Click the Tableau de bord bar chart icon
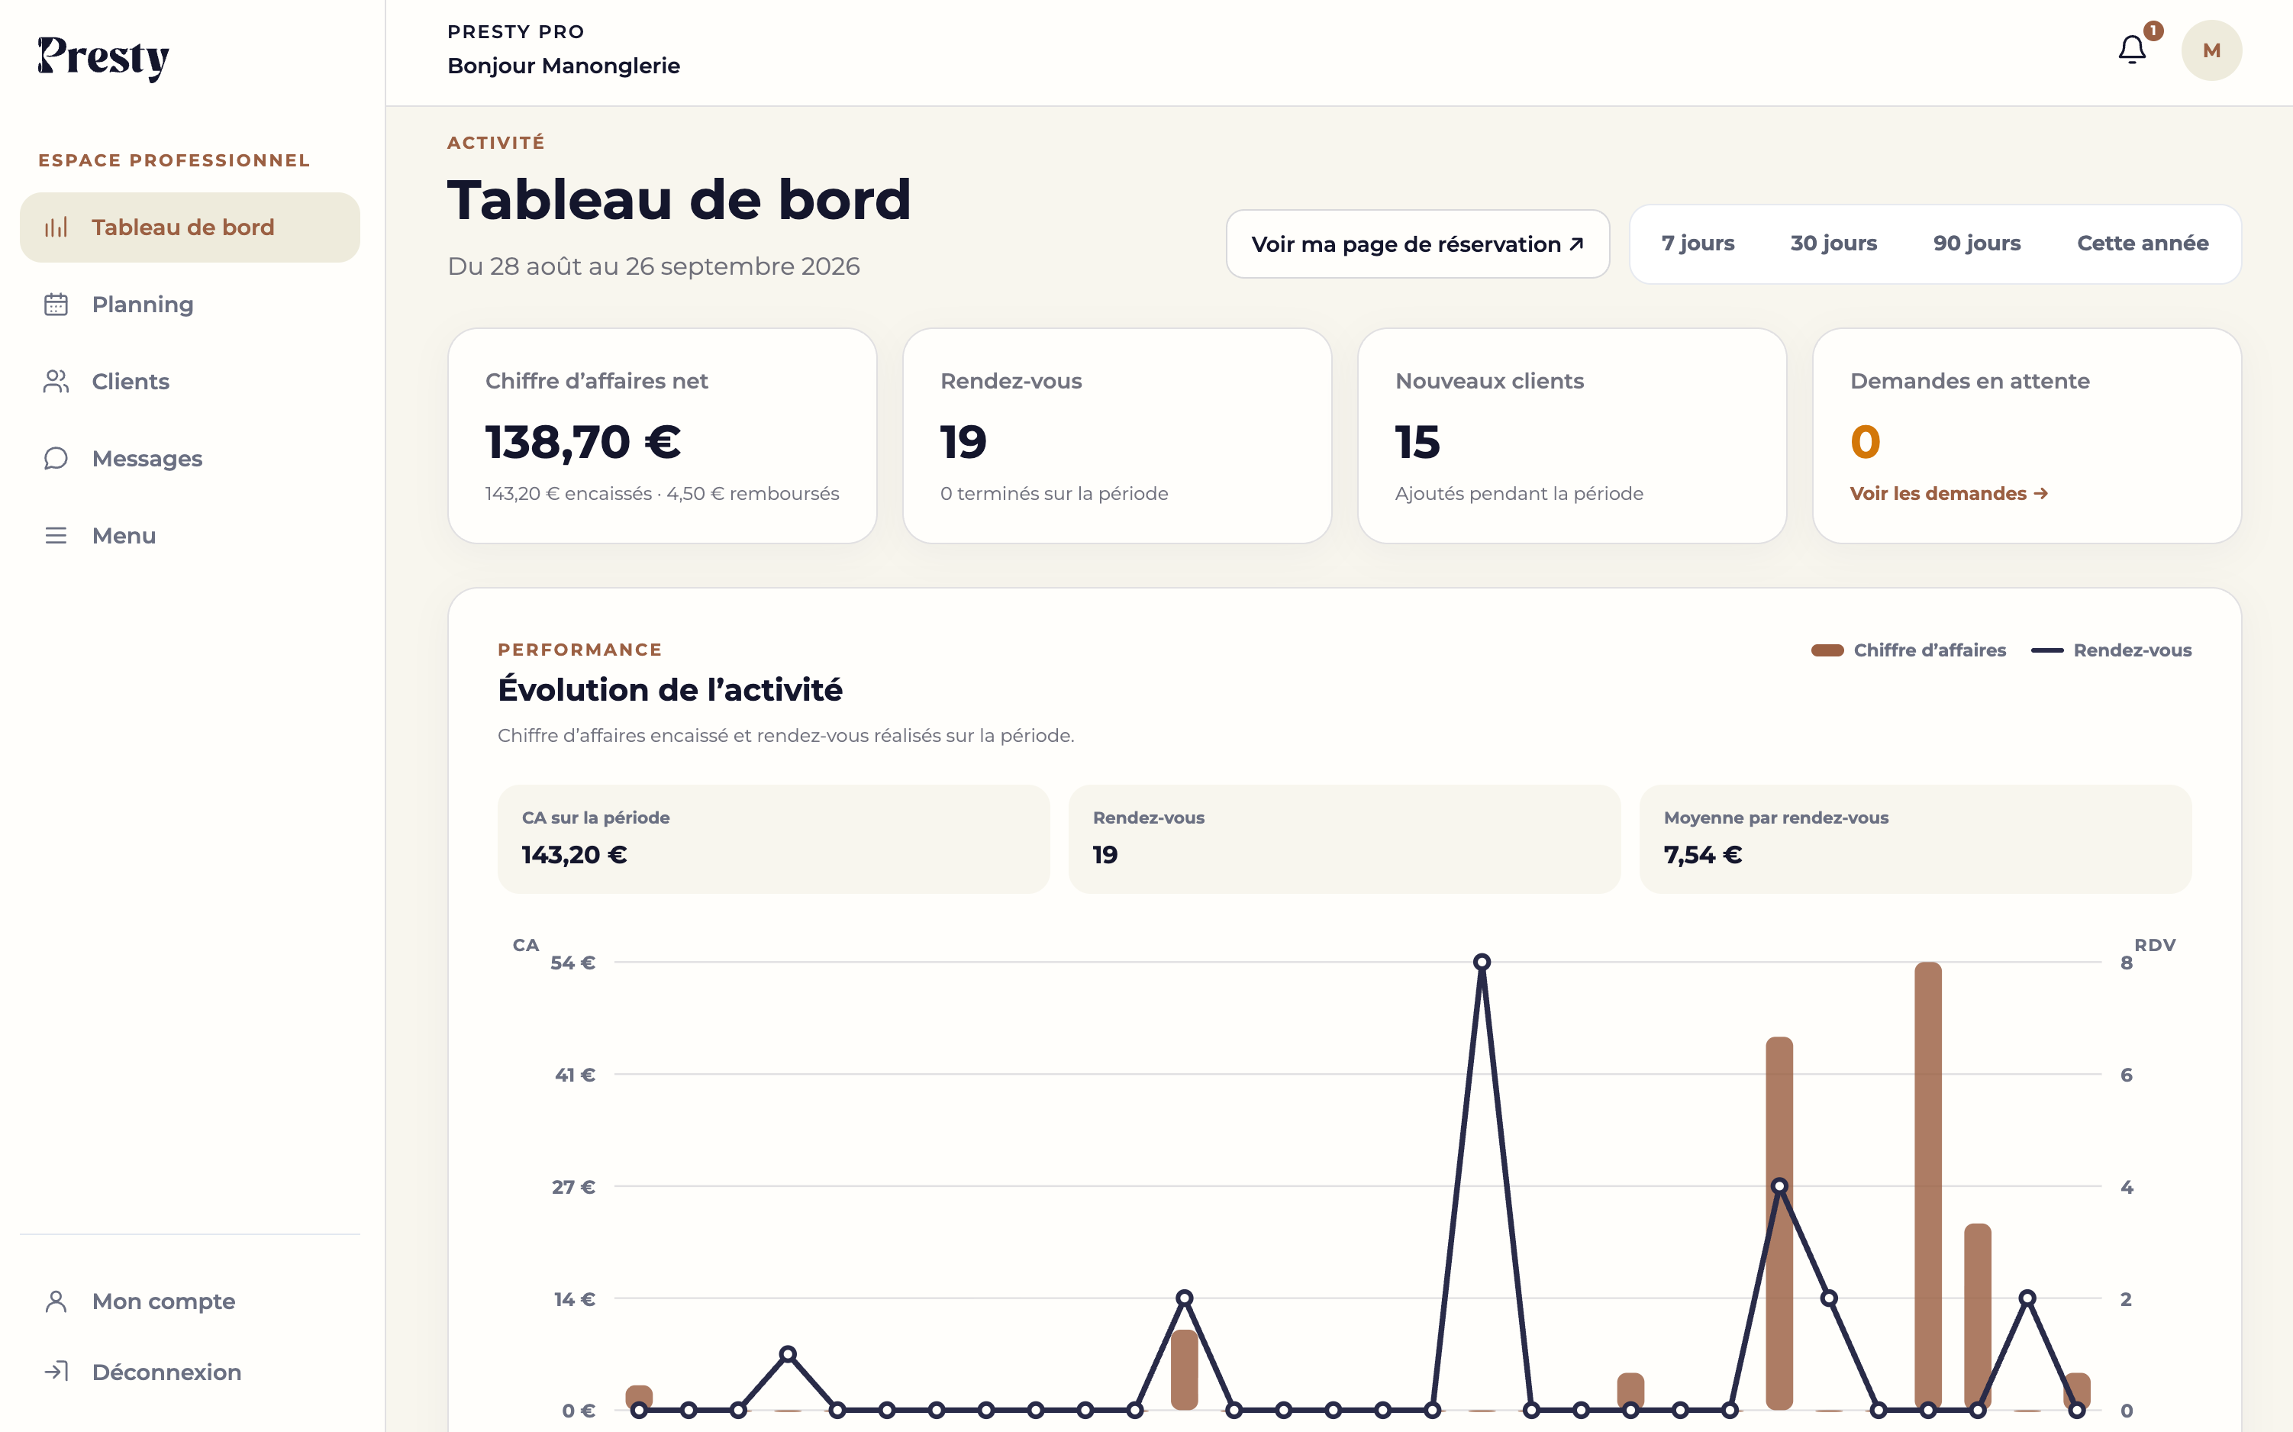The height and width of the screenshot is (1432, 2293). 56,227
